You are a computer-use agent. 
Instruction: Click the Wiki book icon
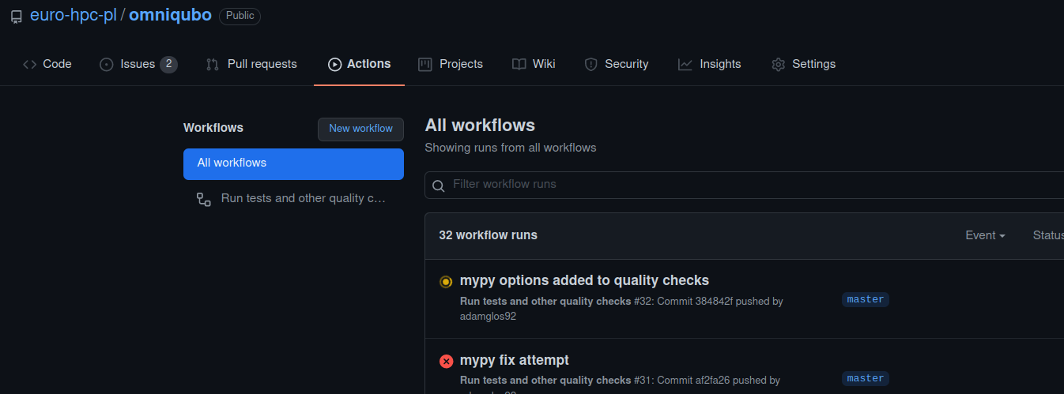point(519,65)
